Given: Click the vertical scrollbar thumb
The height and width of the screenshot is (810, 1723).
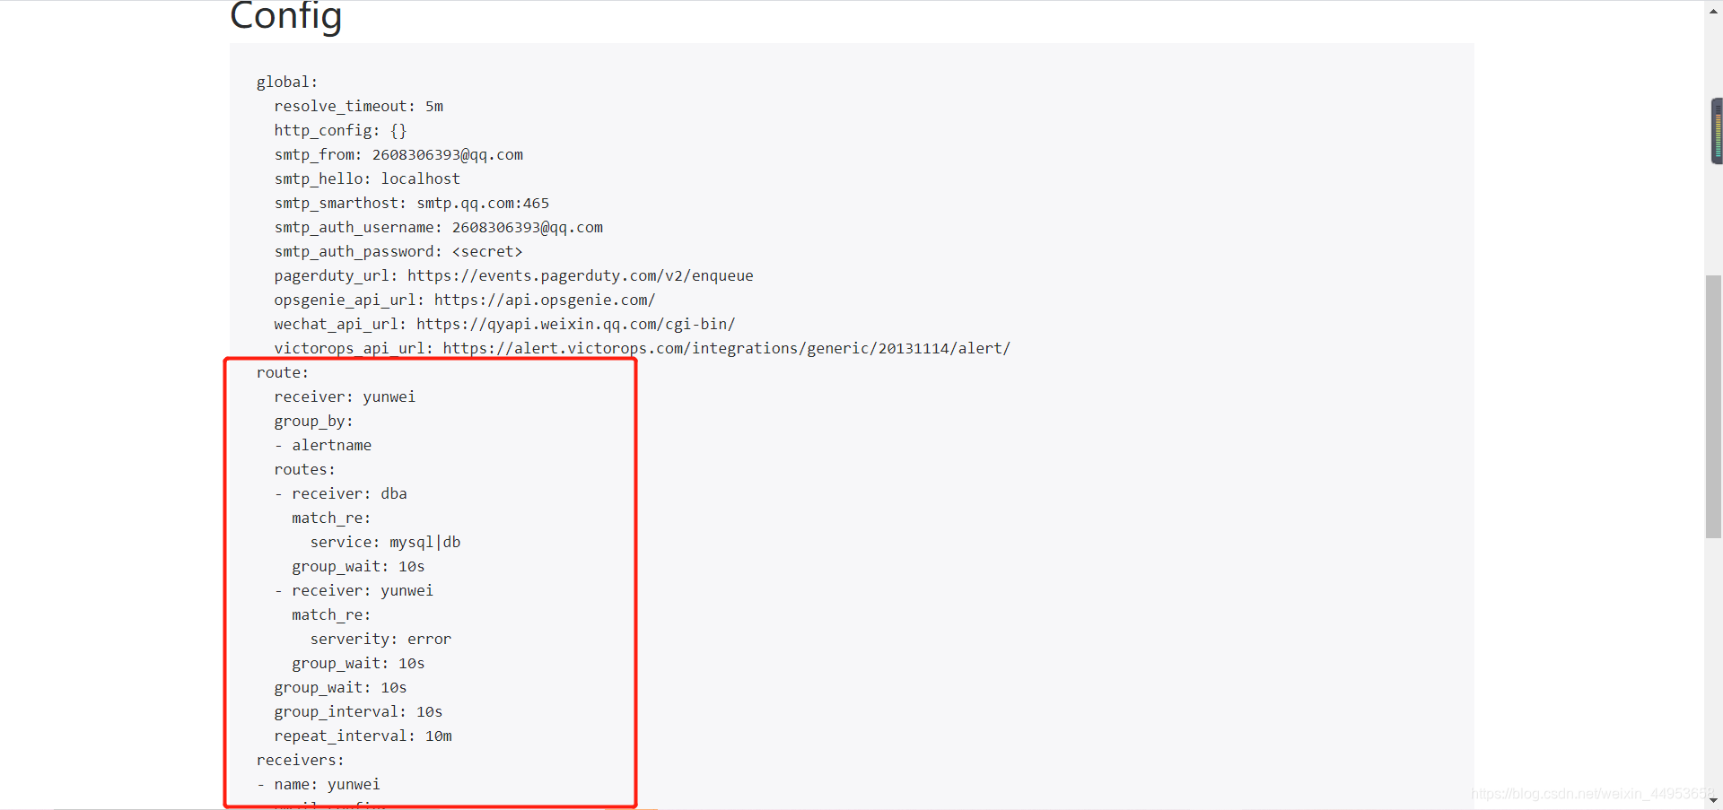Looking at the screenshot, I should [1713, 406].
